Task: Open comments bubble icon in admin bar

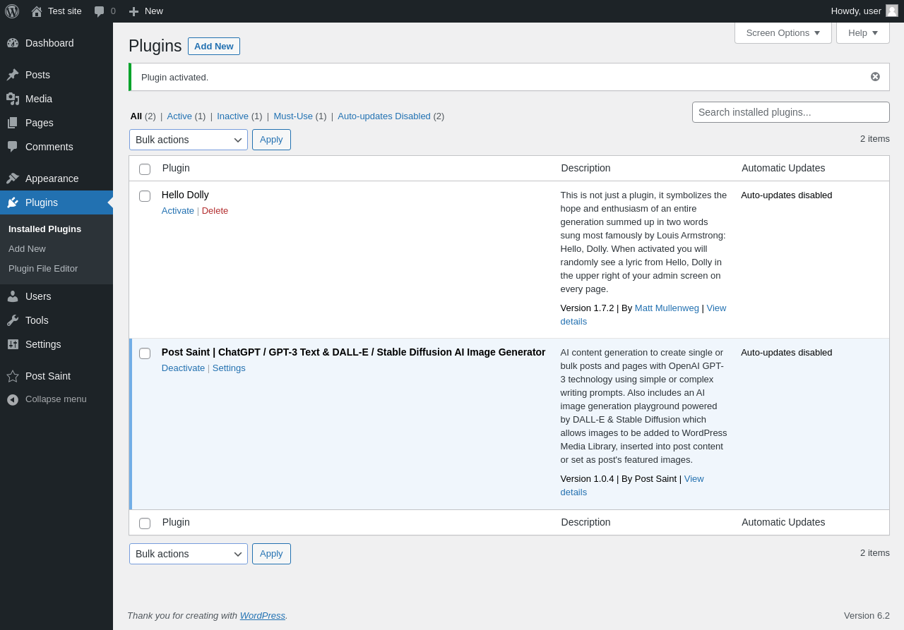Action: [100, 11]
